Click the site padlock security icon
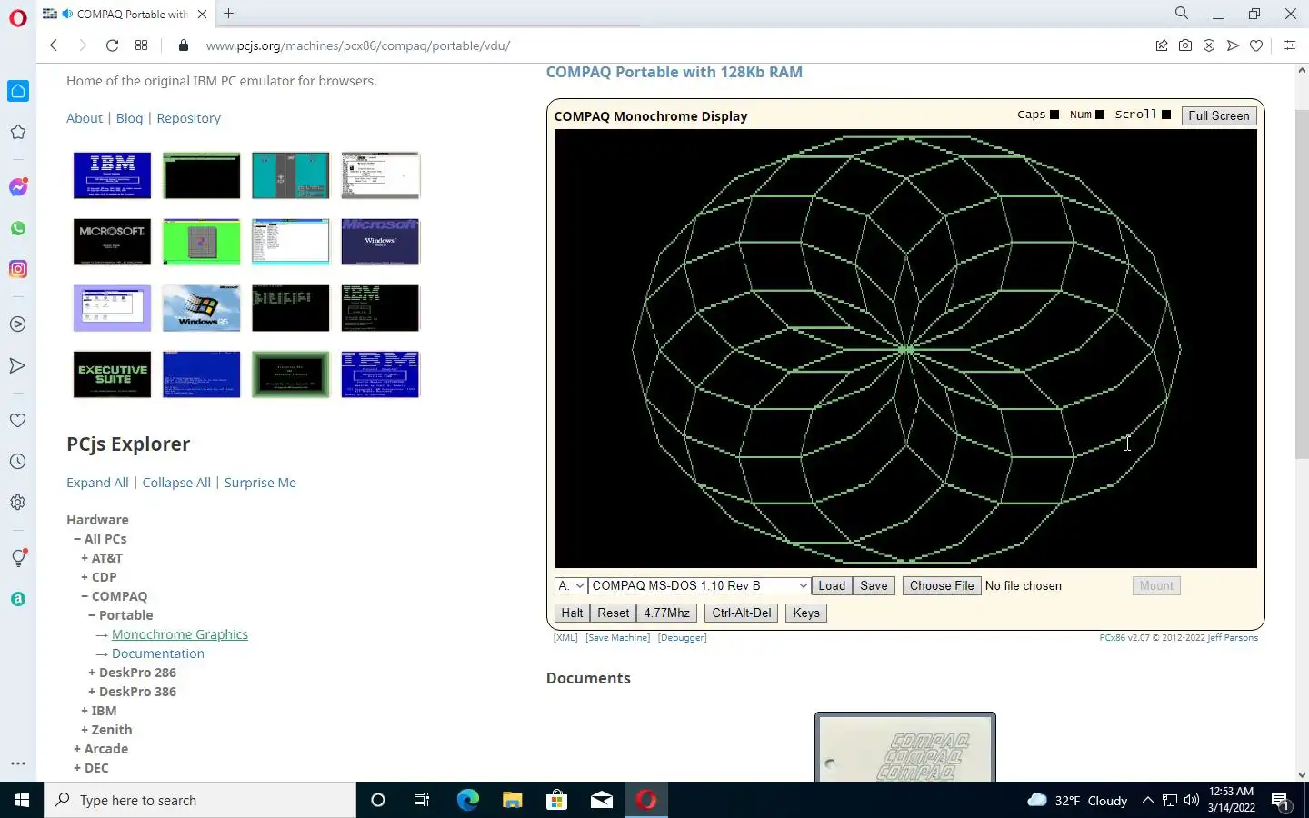Viewport: 1309px width, 818px height. [184, 45]
